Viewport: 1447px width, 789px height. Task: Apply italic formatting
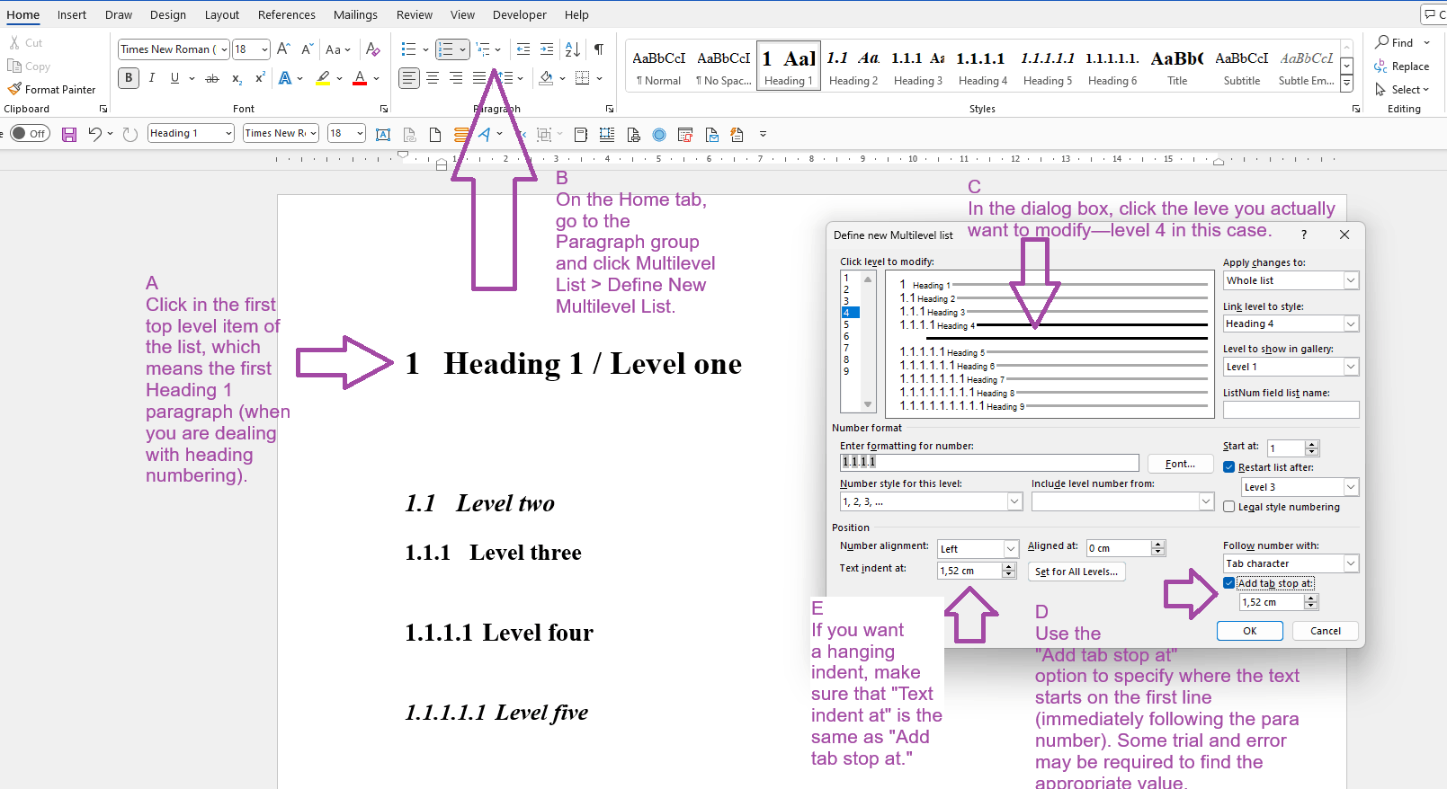pos(152,78)
